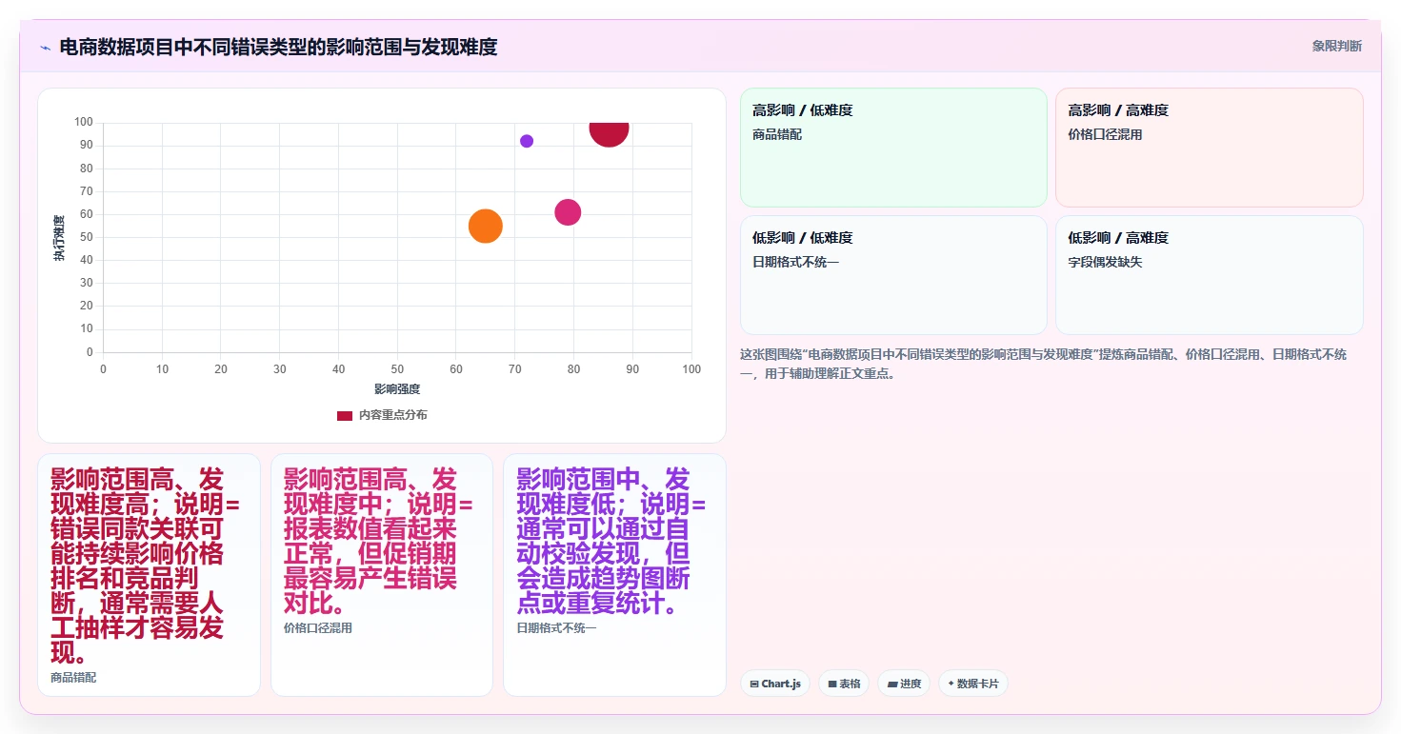Click the icon on the 进度 chip
This screenshot has width=1401, height=734.
(892, 684)
